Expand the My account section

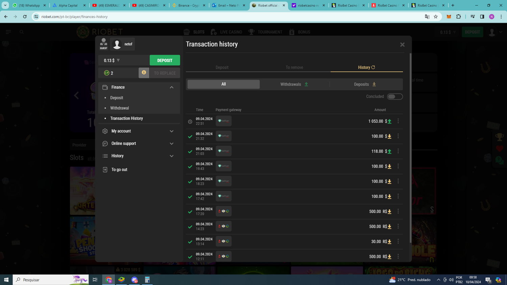(139, 131)
